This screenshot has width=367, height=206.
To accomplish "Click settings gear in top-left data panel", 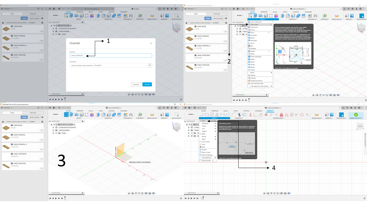I will [x=42, y=18].
